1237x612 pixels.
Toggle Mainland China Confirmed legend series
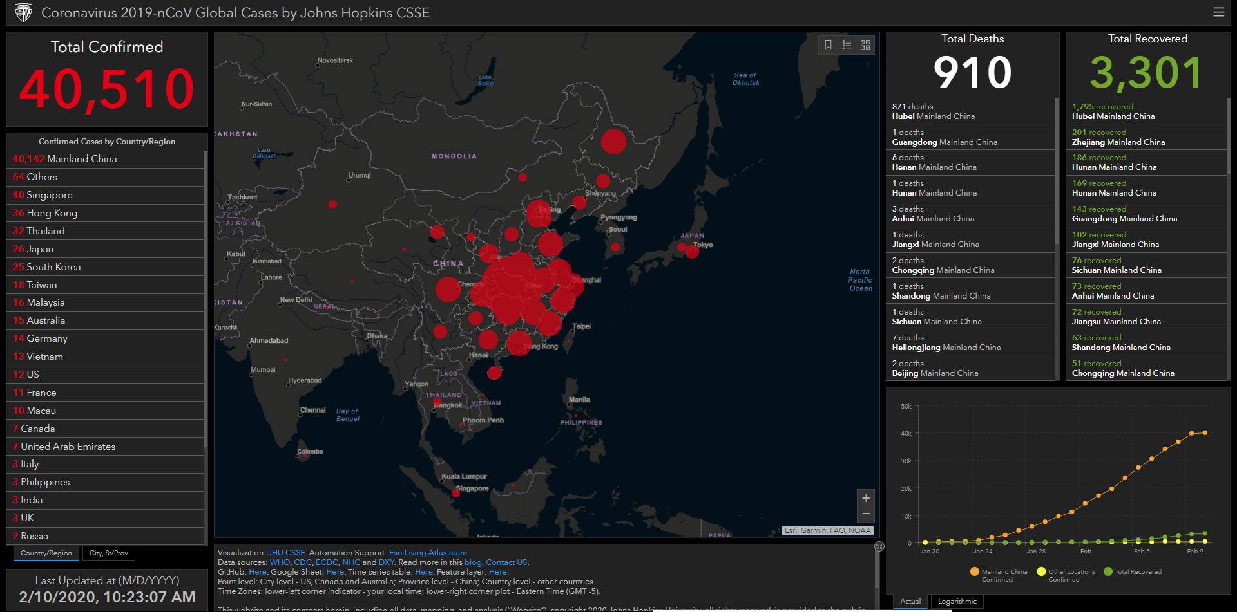(x=999, y=575)
